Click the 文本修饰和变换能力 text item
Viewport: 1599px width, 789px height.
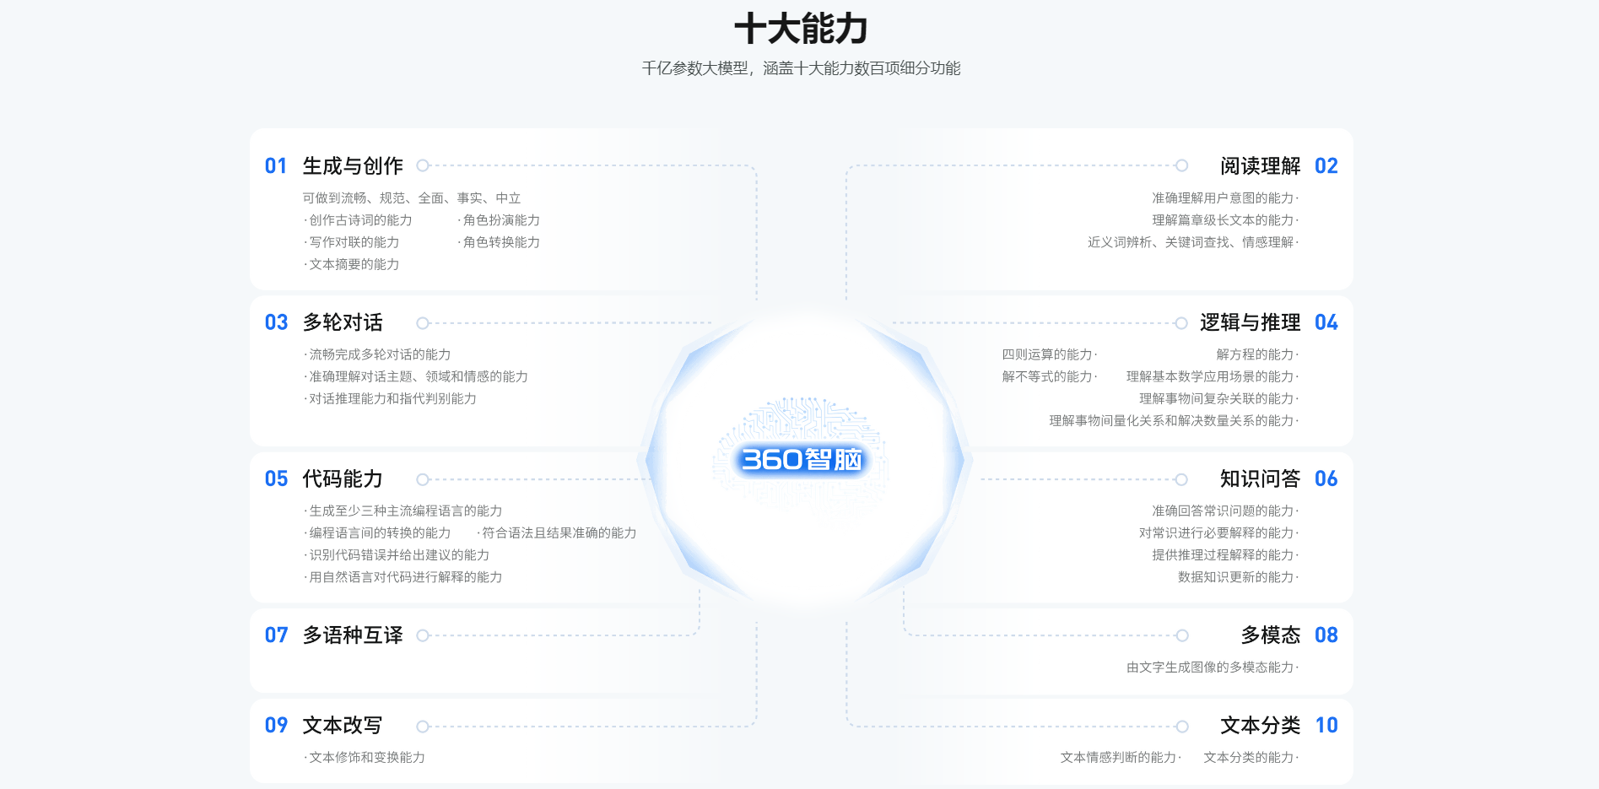point(365,758)
